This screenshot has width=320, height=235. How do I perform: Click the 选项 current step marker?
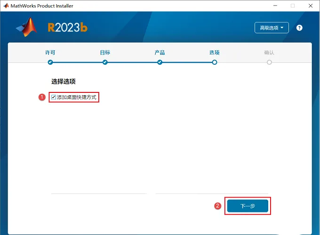tap(215, 62)
